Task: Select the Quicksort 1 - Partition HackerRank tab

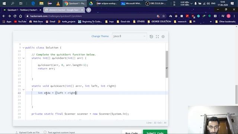Action: coord(22,10)
